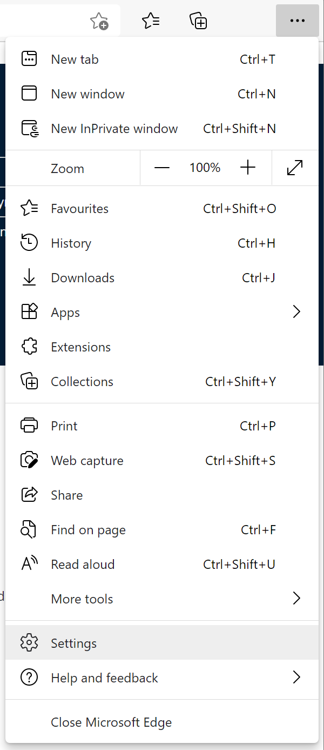Enter full screen with the arrows icon
The image size is (324, 750).
(295, 168)
